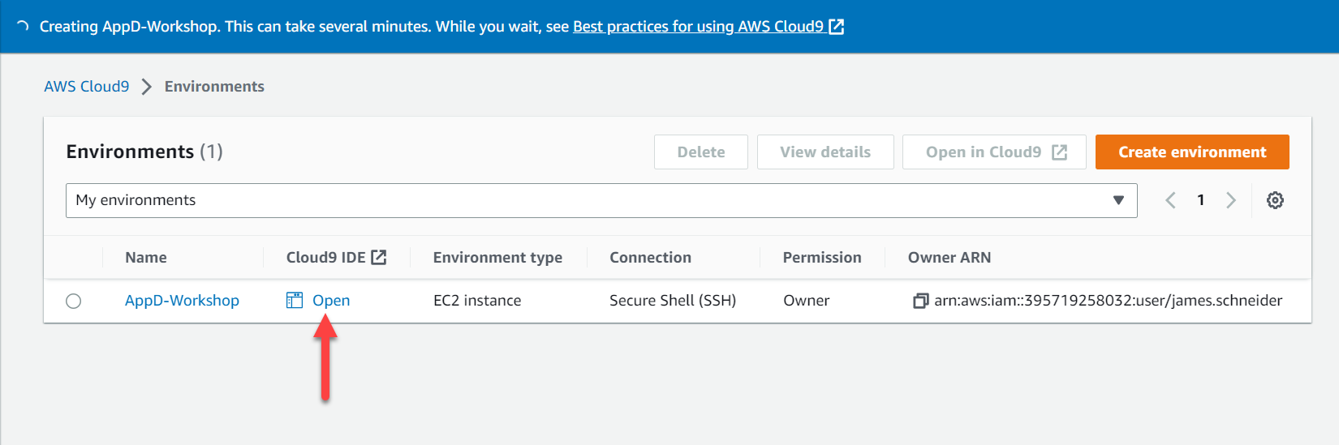
Task: Click the Environment type column header
Action: coord(497,258)
